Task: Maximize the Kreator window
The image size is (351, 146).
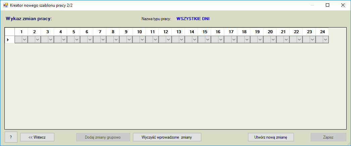Action: coord(328,5)
